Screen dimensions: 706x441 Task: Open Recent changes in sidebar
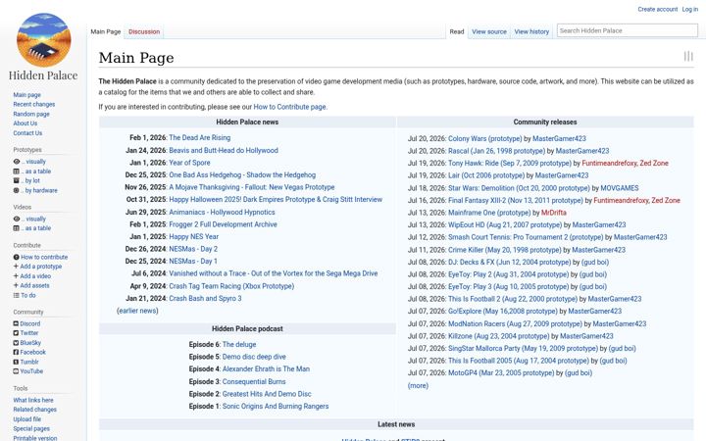click(34, 105)
